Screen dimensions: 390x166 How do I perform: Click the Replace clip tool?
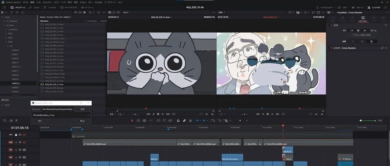(x=170, y=121)
